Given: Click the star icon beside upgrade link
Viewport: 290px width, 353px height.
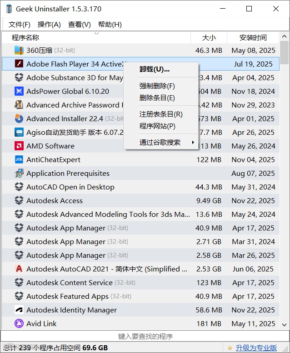Looking at the screenshot, I should click(x=230, y=348).
